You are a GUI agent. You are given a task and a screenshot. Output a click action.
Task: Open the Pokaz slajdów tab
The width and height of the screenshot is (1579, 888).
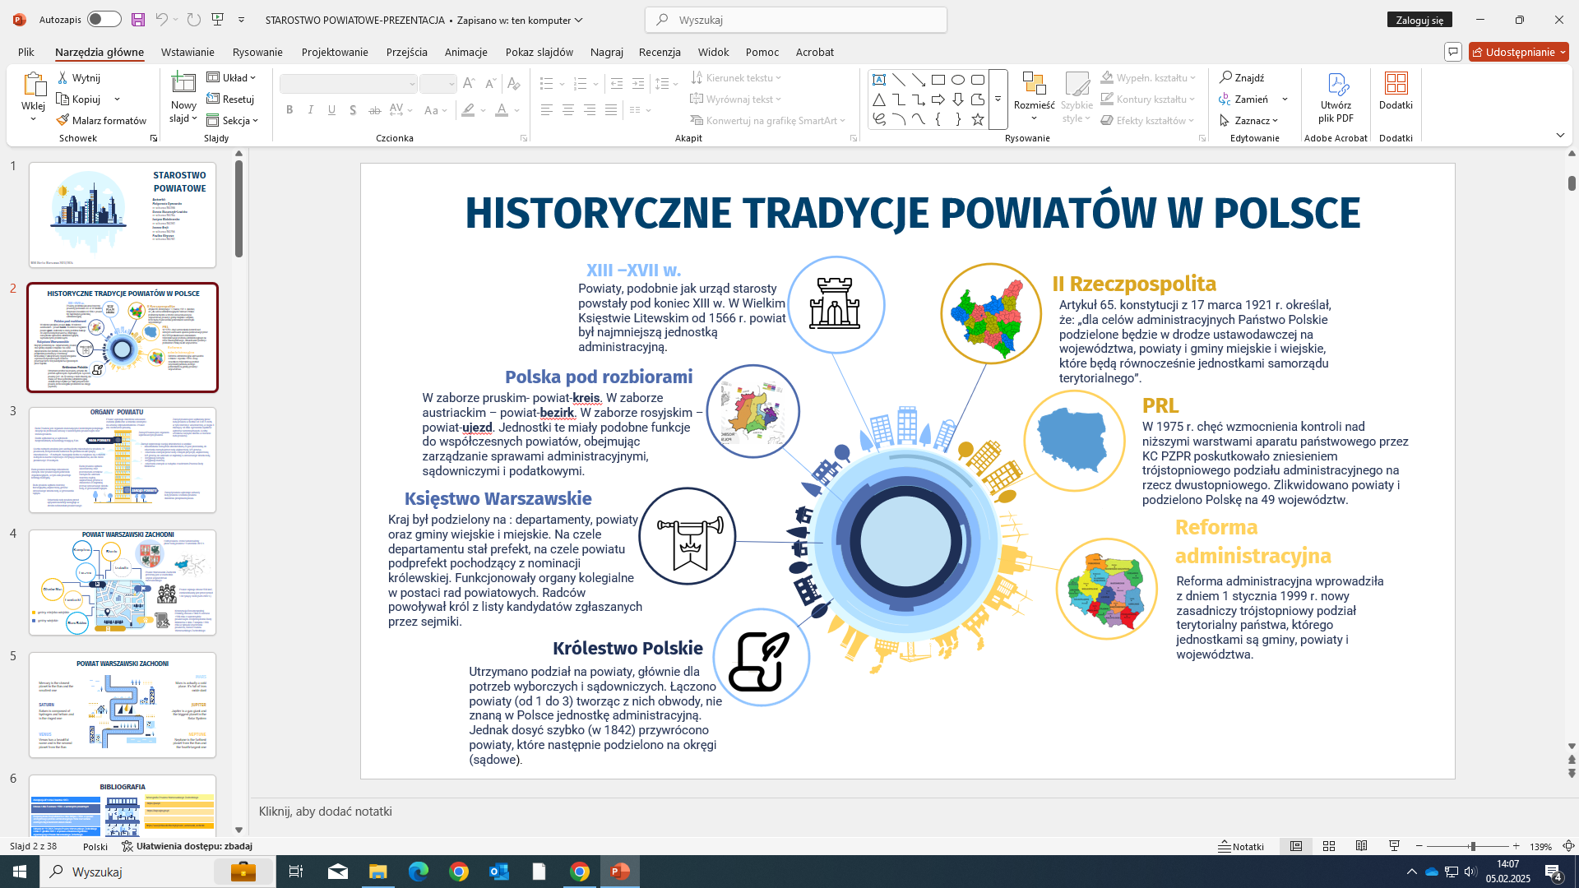click(x=539, y=52)
